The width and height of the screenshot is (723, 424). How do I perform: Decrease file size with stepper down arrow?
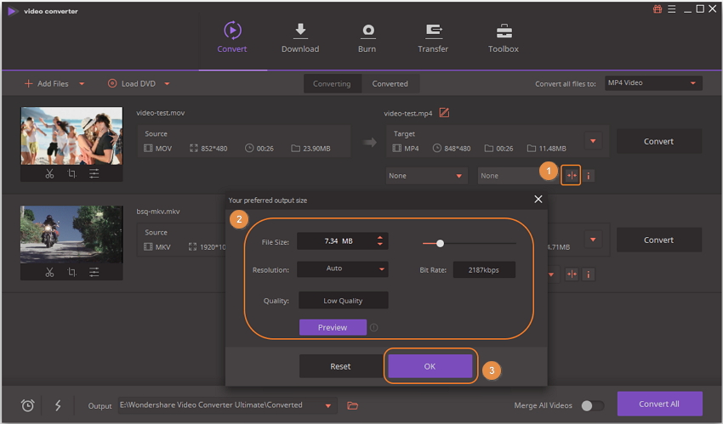click(x=380, y=245)
